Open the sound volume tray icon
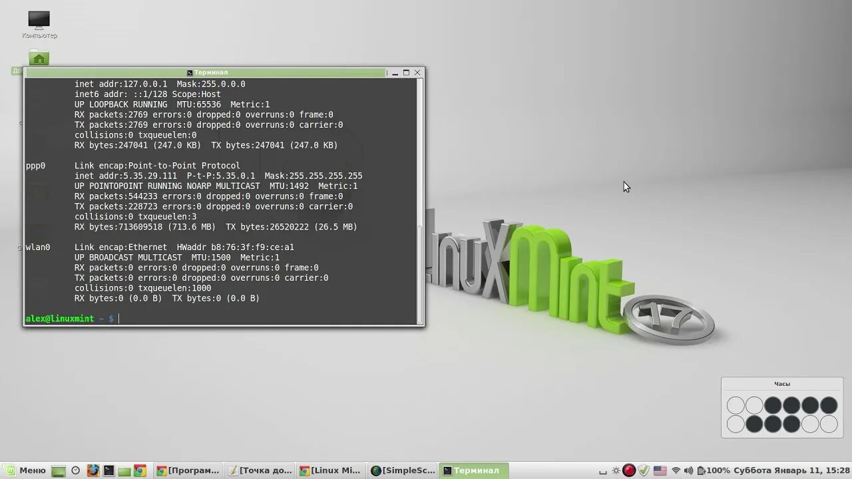 pyautogui.click(x=688, y=471)
